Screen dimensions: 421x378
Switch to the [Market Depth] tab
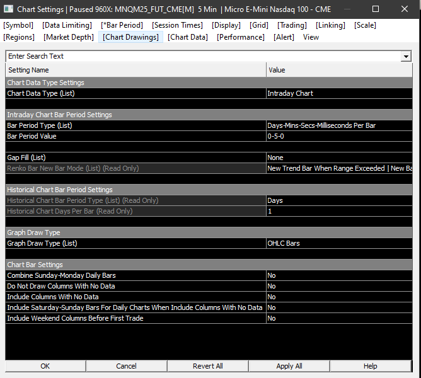(69, 37)
